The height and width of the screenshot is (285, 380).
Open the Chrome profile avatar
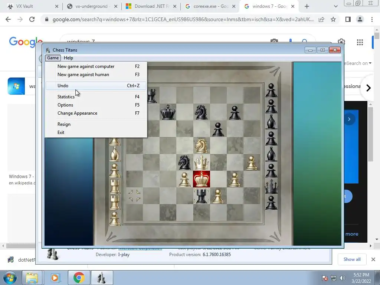[x=360, y=19]
